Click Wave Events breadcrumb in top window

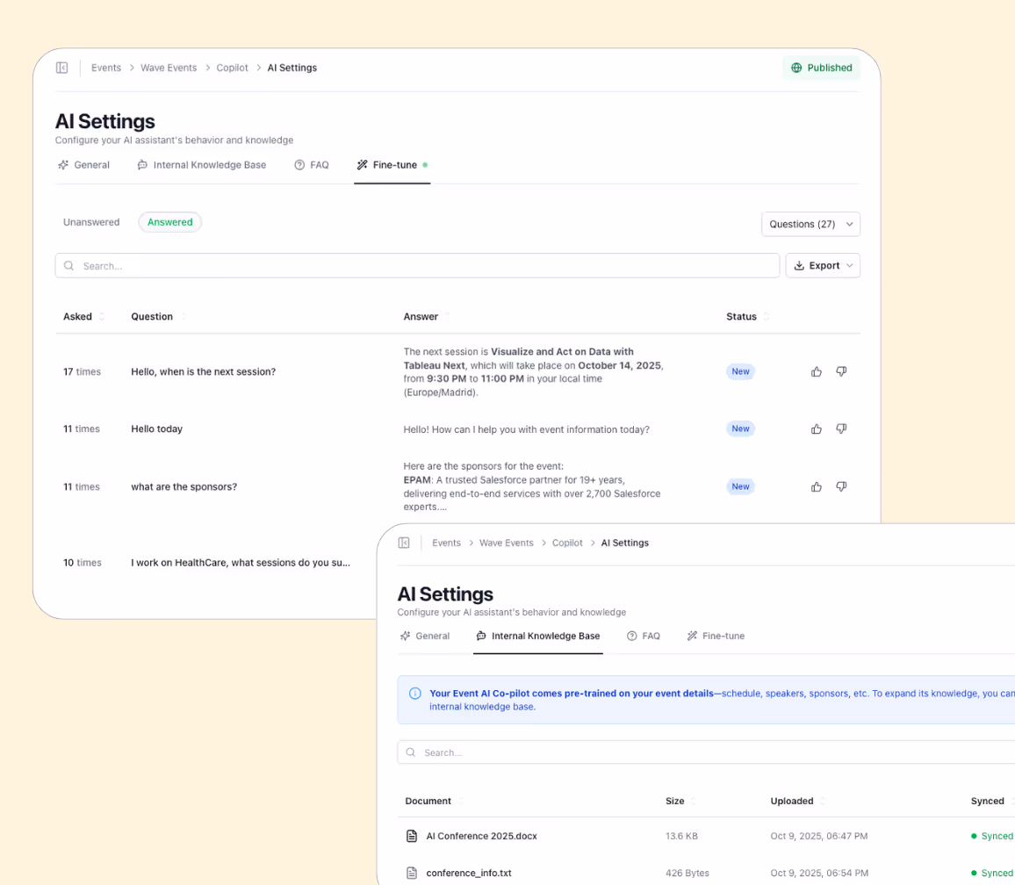[169, 68]
